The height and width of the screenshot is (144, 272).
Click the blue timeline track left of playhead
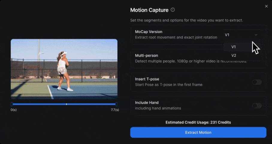click(x=39, y=104)
